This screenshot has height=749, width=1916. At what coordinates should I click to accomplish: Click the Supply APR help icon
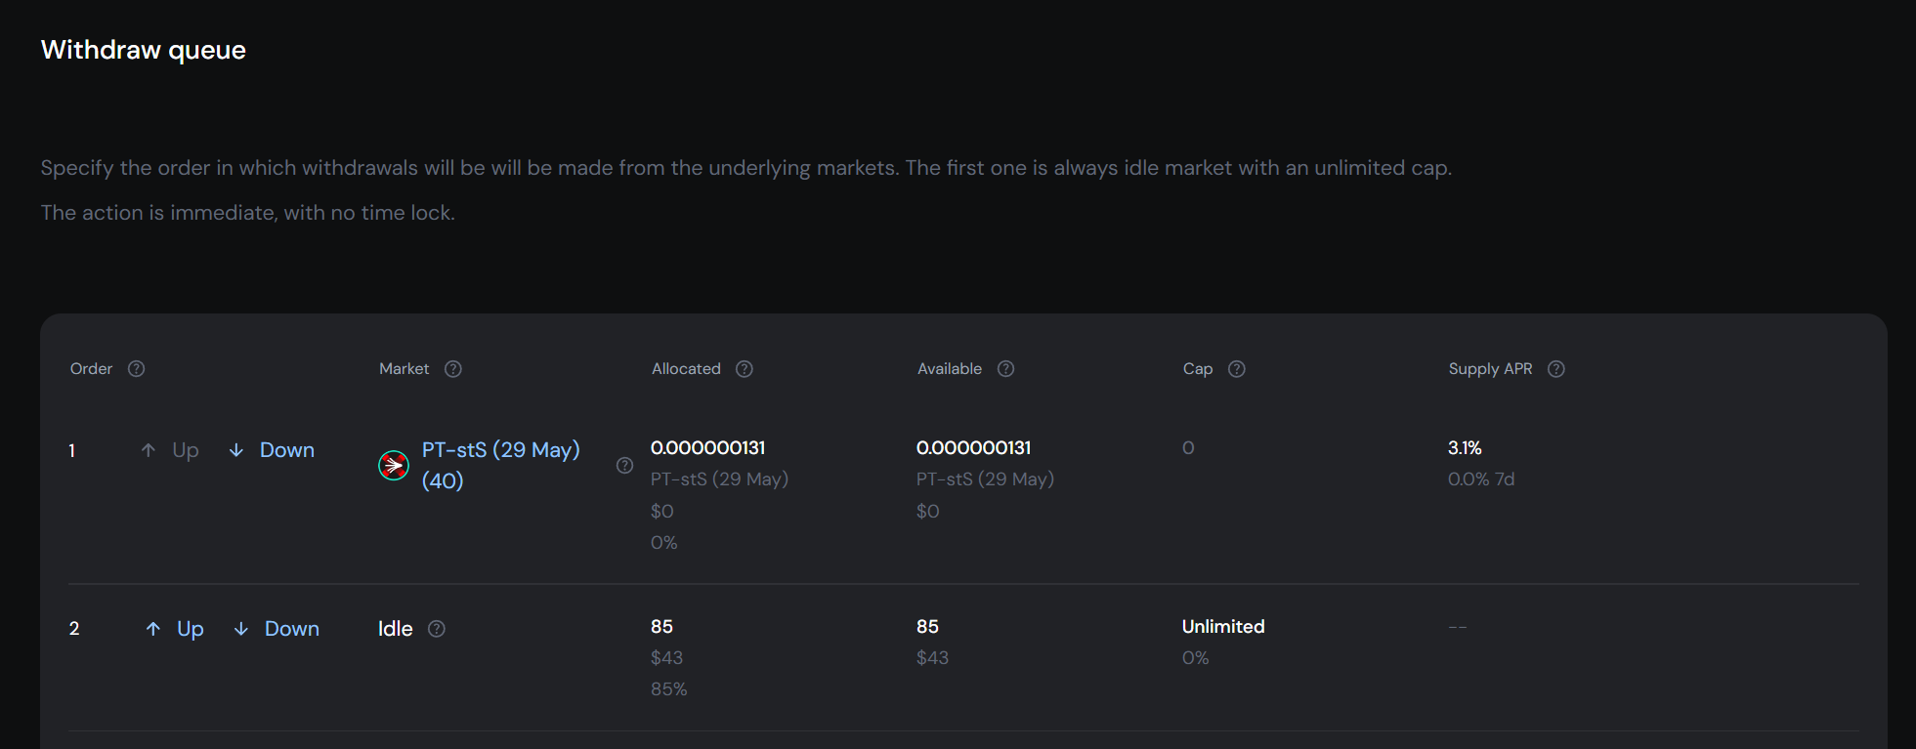1556,369
